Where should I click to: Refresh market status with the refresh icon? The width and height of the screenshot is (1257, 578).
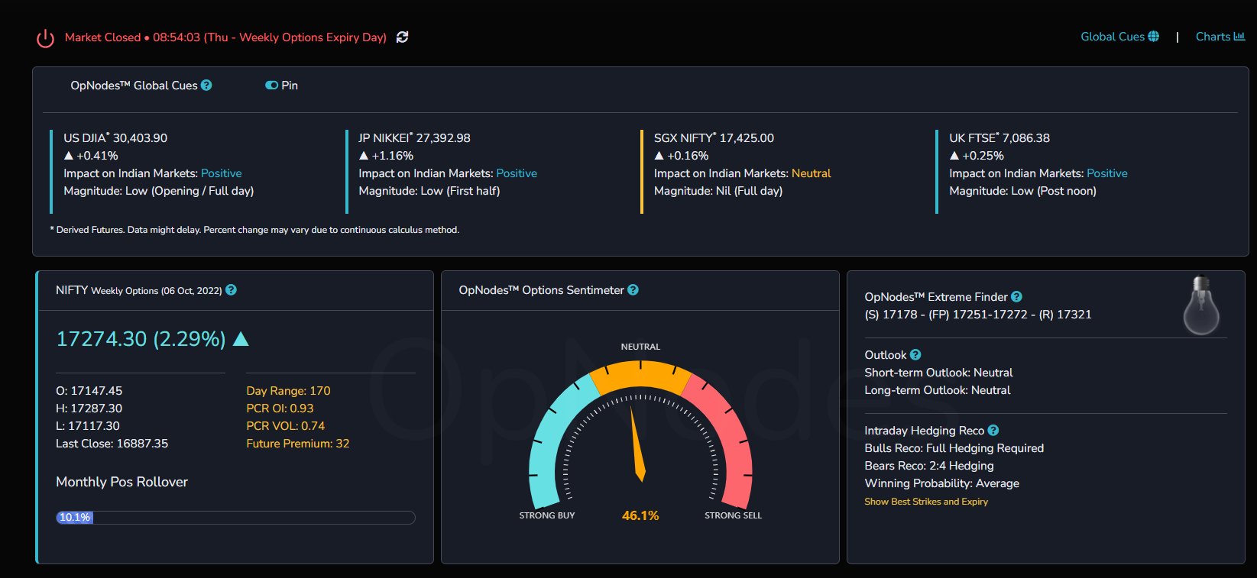pyautogui.click(x=403, y=37)
